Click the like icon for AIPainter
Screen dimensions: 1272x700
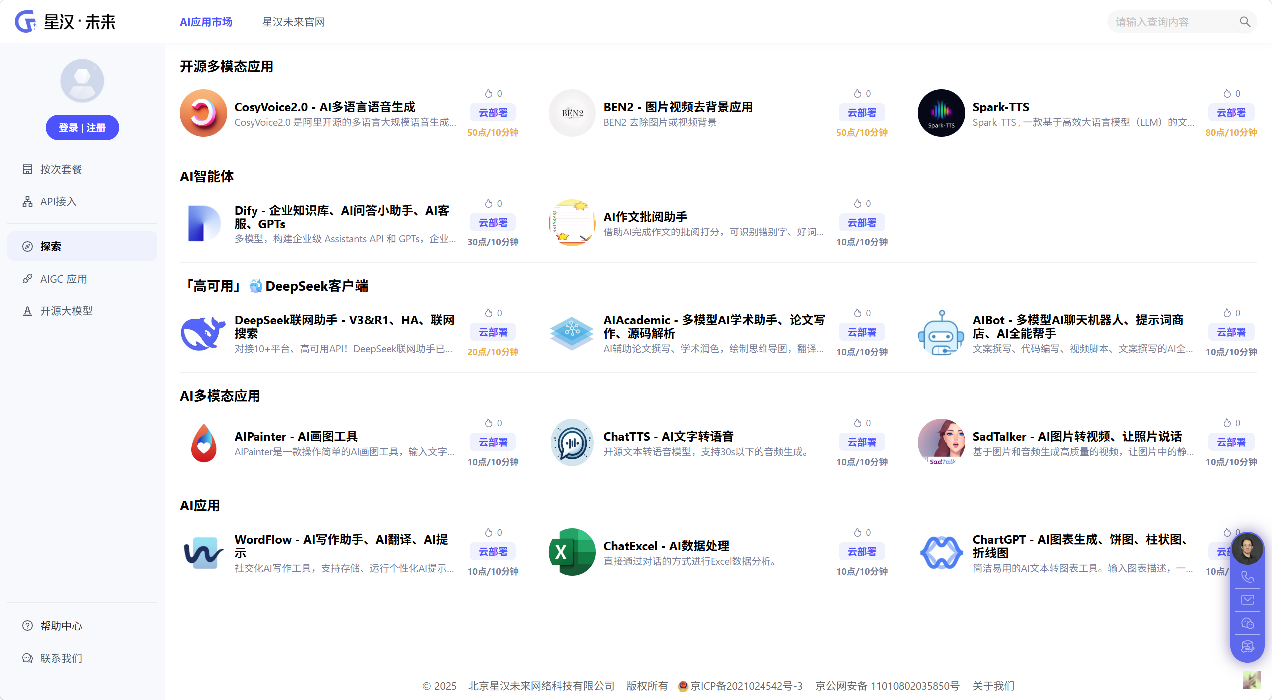pos(489,423)
